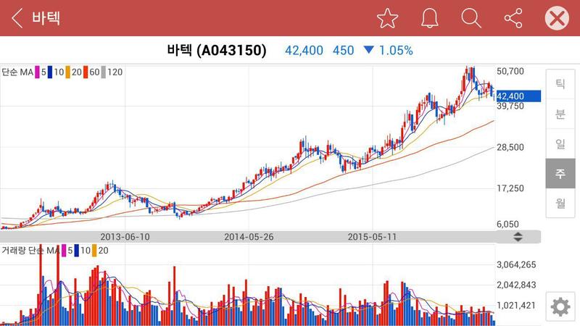Tap the 39,750 price axis label
580x326 pixels.
[x=510, y=106]
